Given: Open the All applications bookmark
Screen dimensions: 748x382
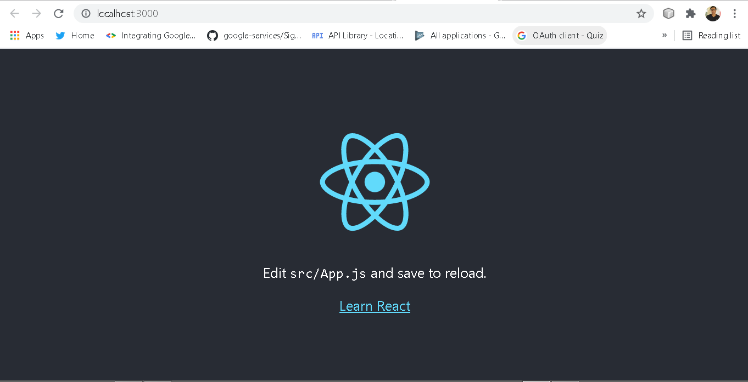Looking at the screenshot, I should [x=460, y=35].
